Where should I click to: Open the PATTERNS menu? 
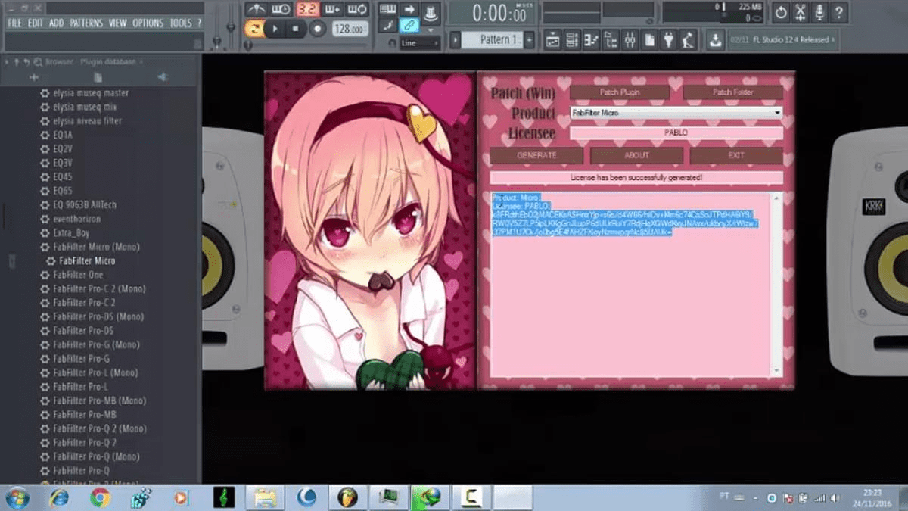(86, 23)
